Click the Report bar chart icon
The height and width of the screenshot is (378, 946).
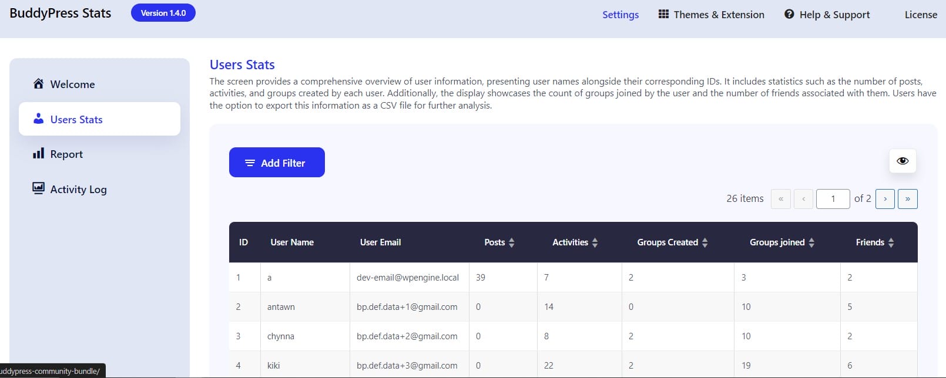pos(38,154)
